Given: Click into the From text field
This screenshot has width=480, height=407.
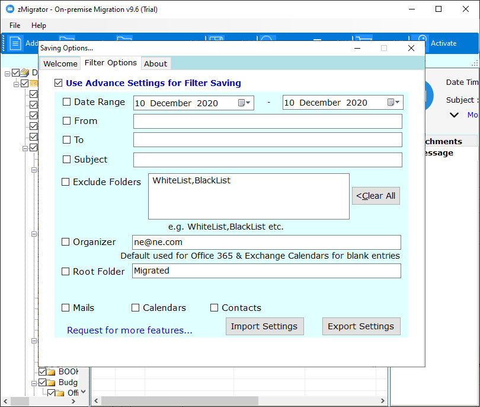Looking at the screenshot, I should 268,122.
